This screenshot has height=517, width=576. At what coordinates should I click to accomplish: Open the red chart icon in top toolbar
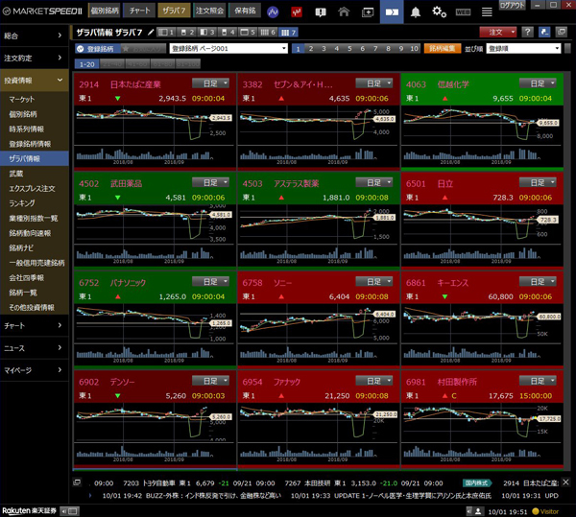[297, 12]
